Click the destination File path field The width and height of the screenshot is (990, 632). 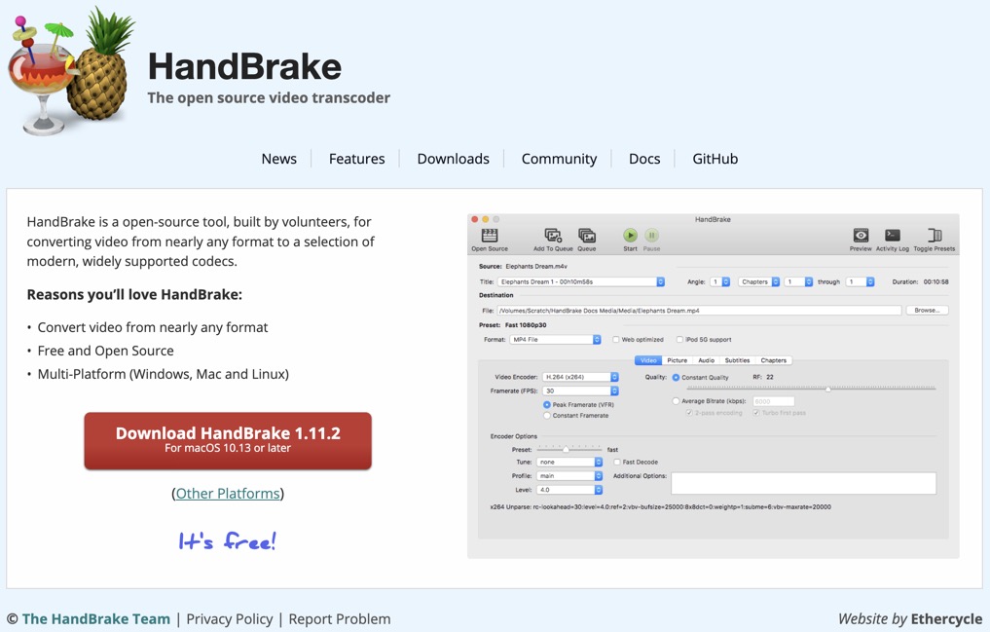(699, 310)
